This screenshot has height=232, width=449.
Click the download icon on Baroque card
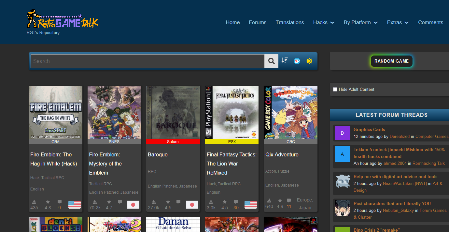coord(153,202)
